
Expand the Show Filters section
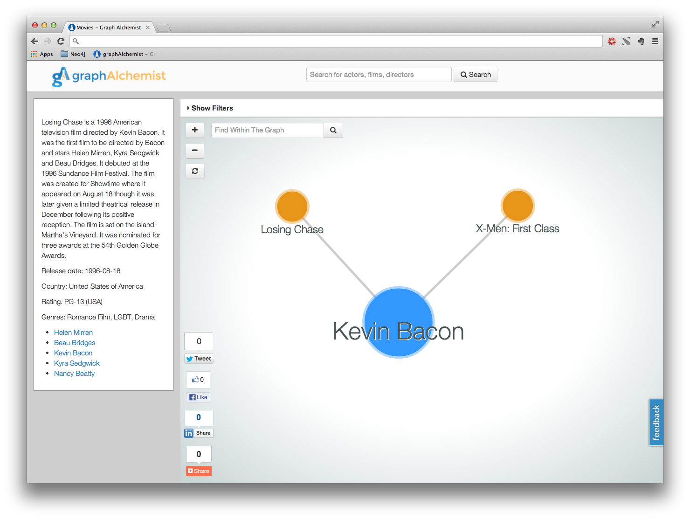(x=210, y=108)
